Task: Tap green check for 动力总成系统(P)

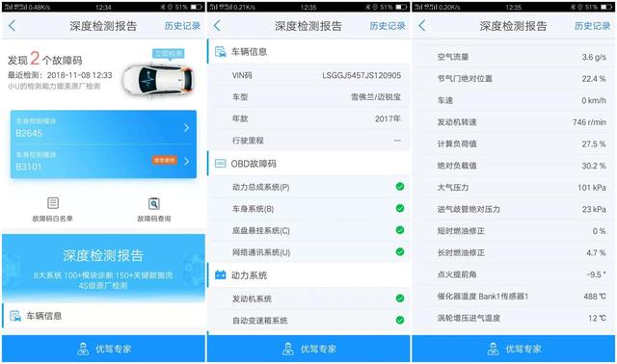Action: (x=400, y=187)
